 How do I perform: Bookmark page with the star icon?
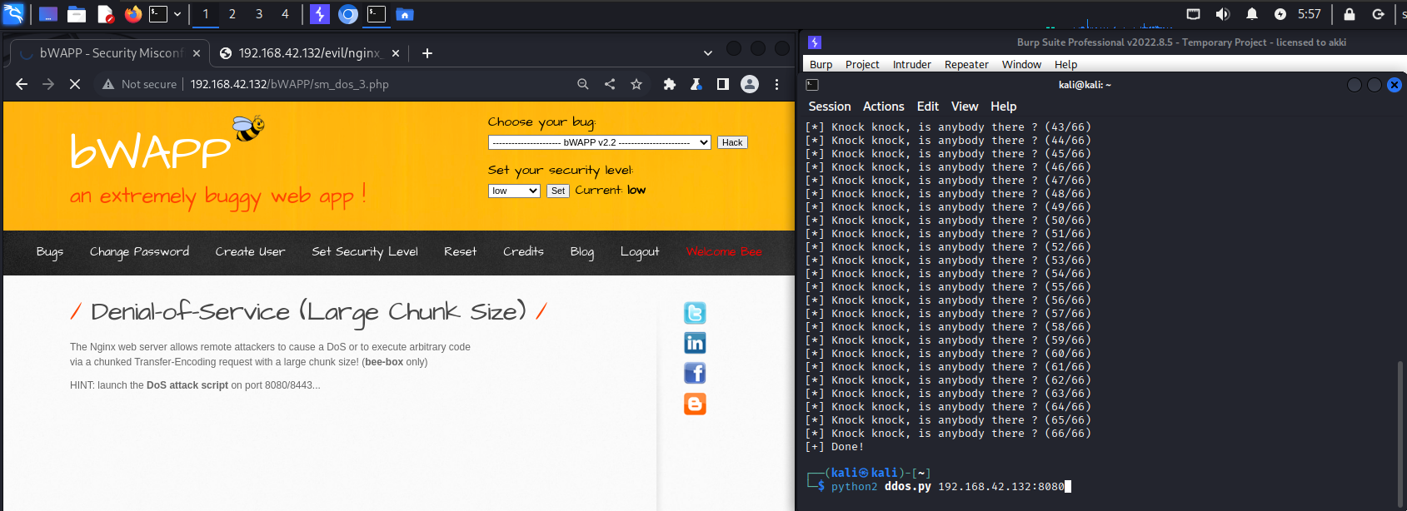636,84
